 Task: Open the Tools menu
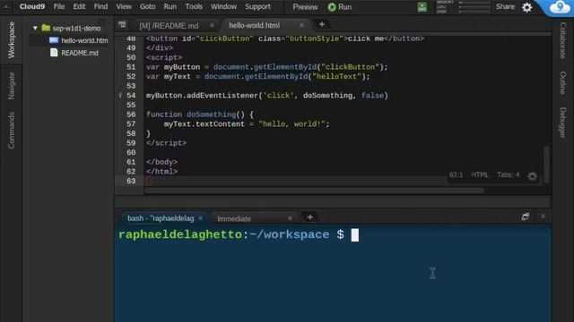tap(194, 6)
